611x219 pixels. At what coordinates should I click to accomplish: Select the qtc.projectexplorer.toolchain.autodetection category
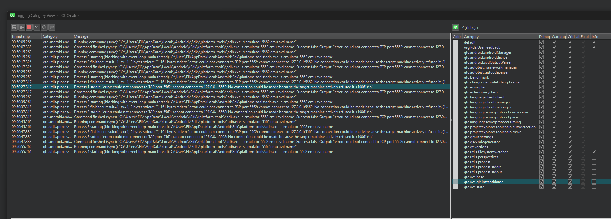(x=499, y=127)
